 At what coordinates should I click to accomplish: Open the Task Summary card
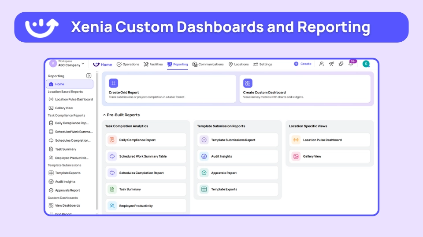[146, 189]
